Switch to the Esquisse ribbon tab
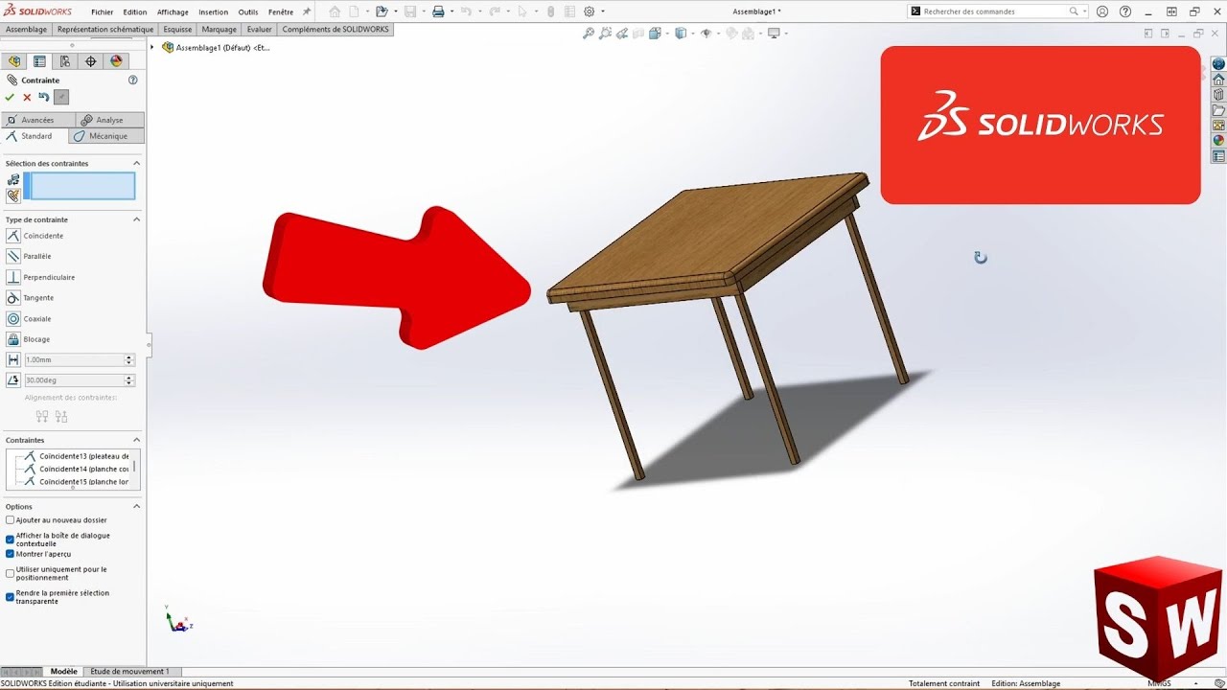 point(177,30)
